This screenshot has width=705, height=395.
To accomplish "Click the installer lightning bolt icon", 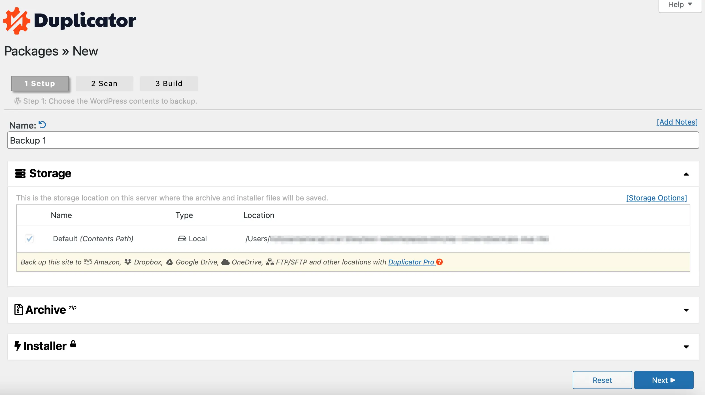I will coord(18,346).
